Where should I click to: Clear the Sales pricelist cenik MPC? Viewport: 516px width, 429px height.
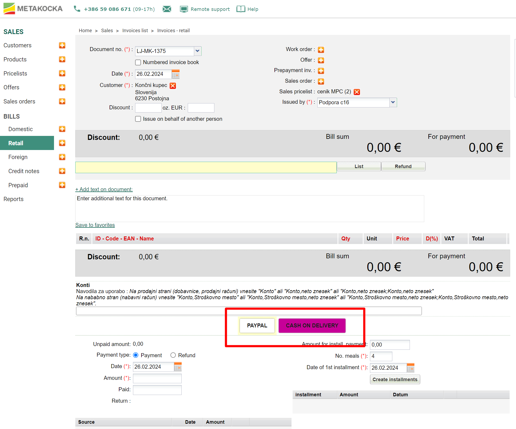[357, 92]
